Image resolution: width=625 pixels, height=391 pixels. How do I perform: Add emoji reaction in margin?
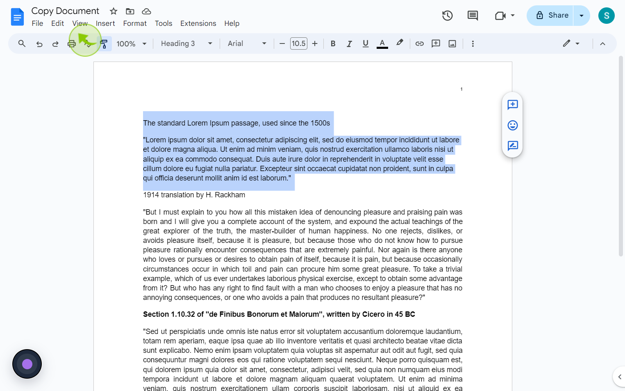[x=512, y=125]
